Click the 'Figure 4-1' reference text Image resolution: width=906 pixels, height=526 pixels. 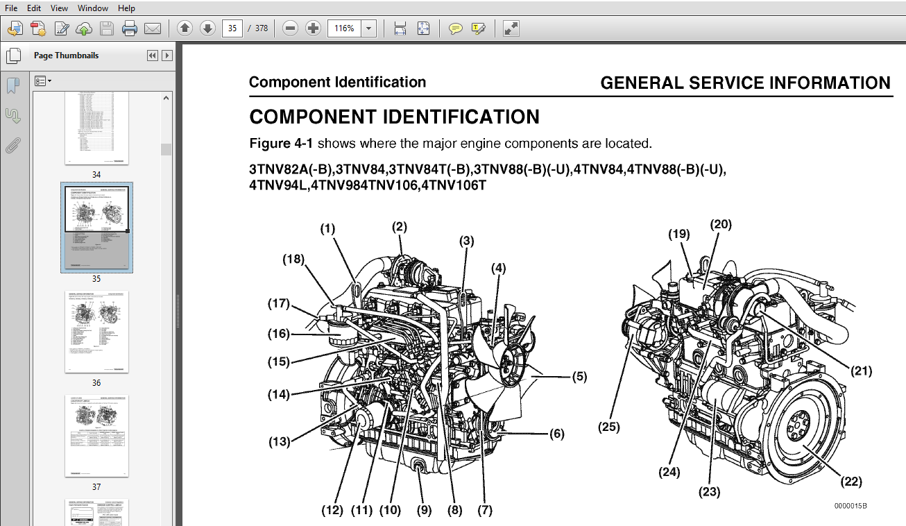281,144
